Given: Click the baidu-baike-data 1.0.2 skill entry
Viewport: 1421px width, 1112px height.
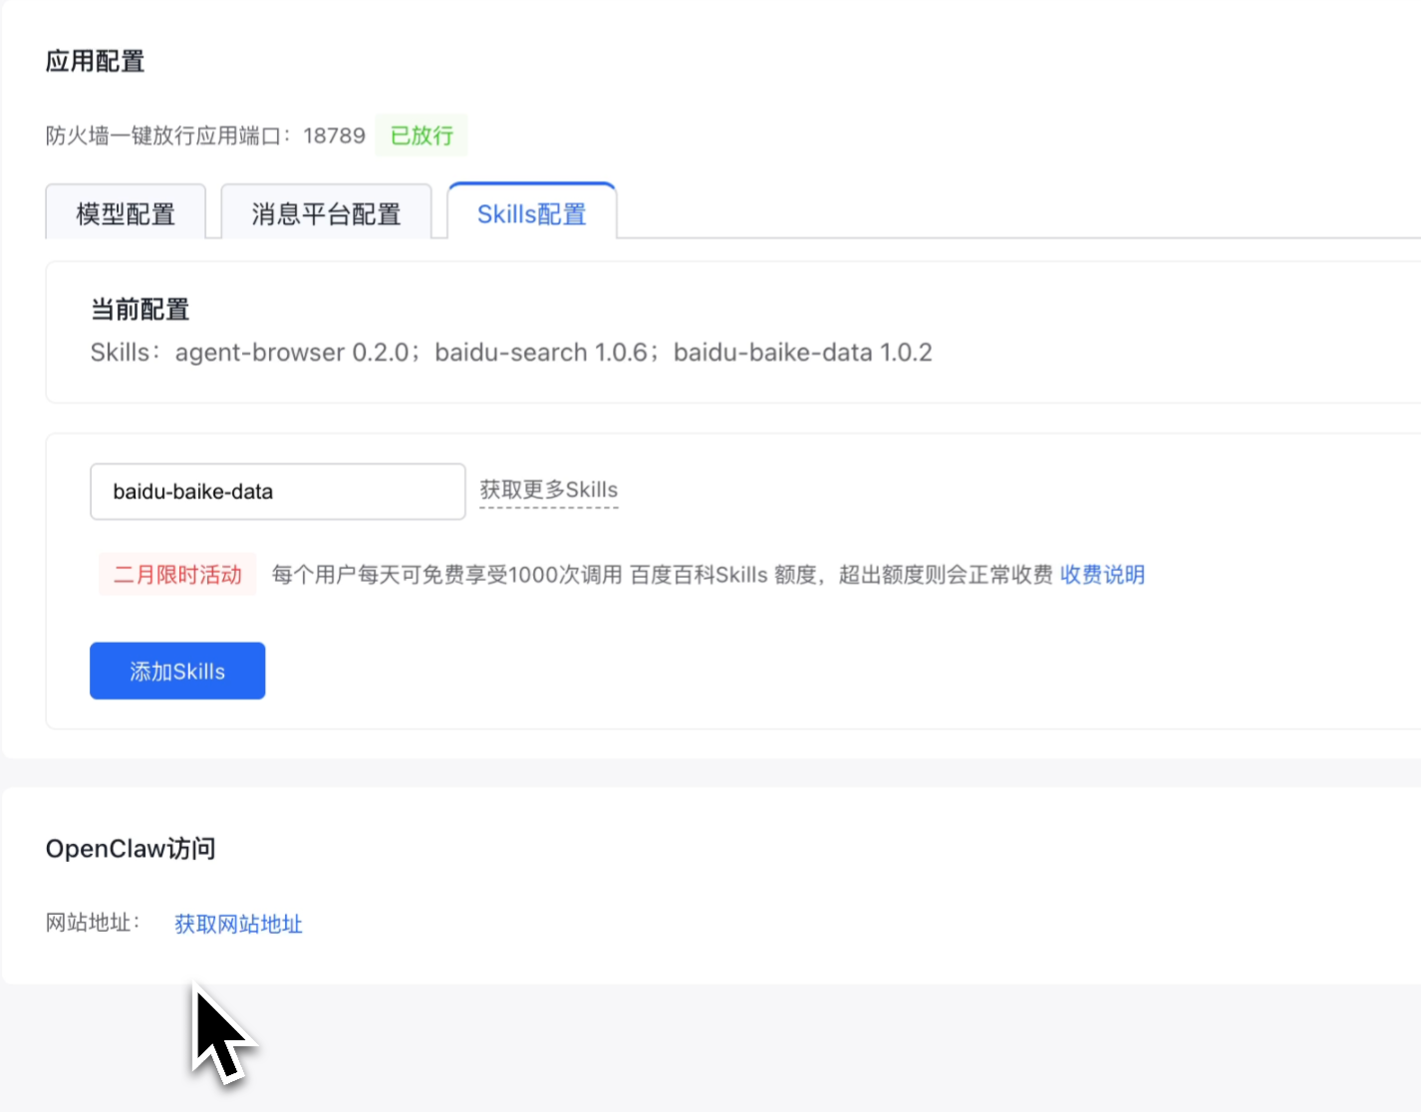Looking at the screenshot, I should pyautogui.click(x=802, y=353).
